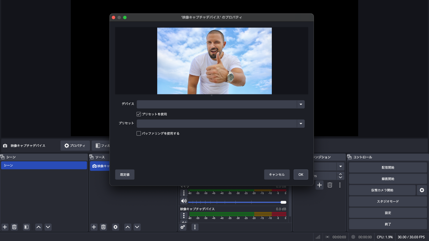Open the デバイス dropdown
The height and width of the screenshot is (241, 429).
(221, 104)
